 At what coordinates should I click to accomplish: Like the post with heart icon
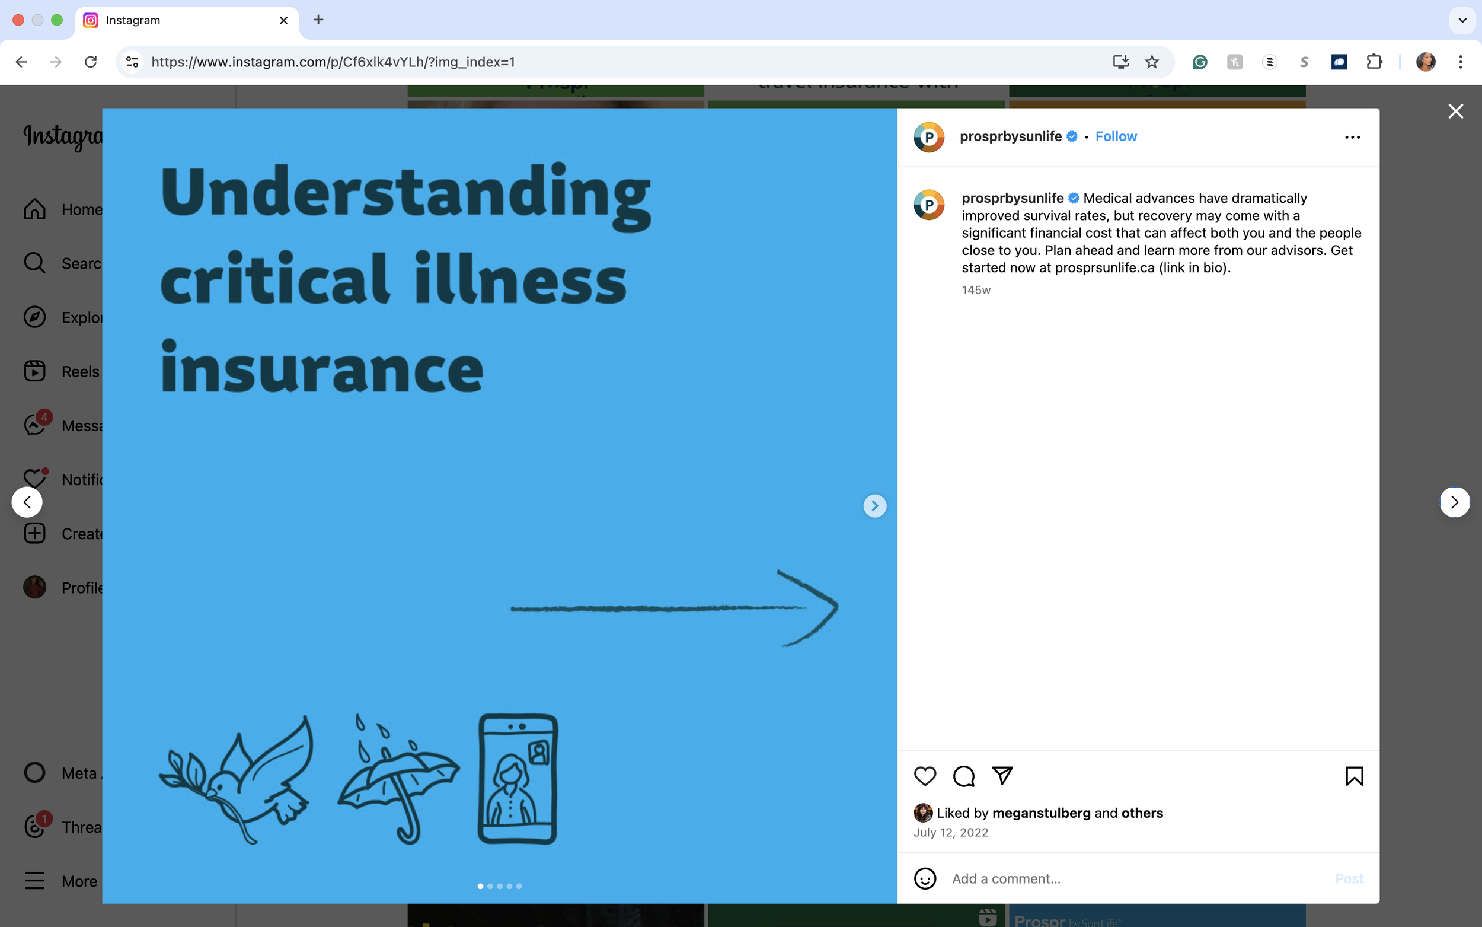(x=925, y=776)
